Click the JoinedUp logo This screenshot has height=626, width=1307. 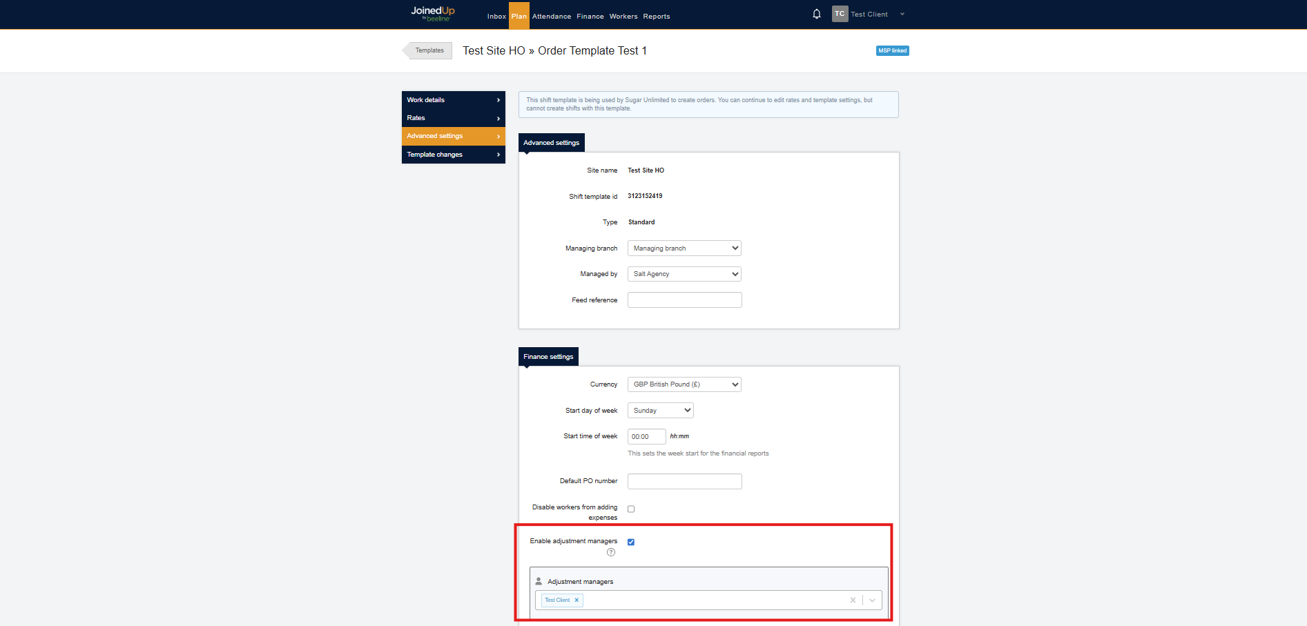(x=433, y=13)
